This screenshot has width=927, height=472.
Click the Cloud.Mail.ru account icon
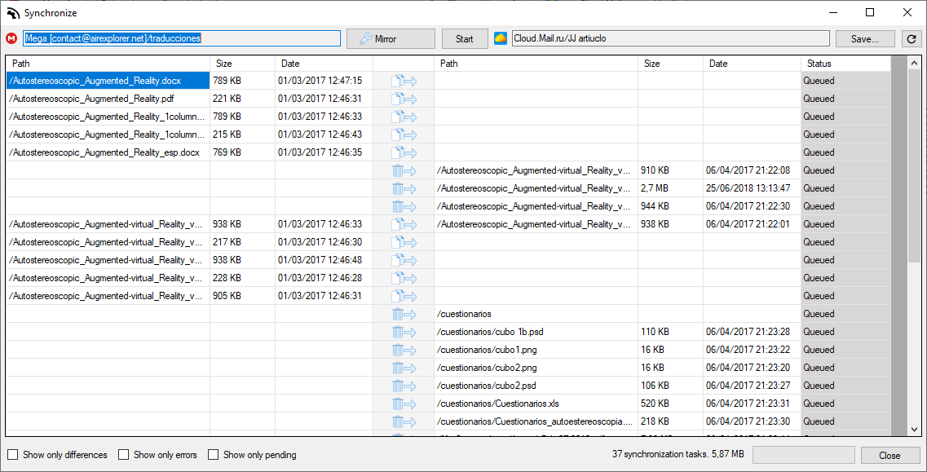[500, 37]
